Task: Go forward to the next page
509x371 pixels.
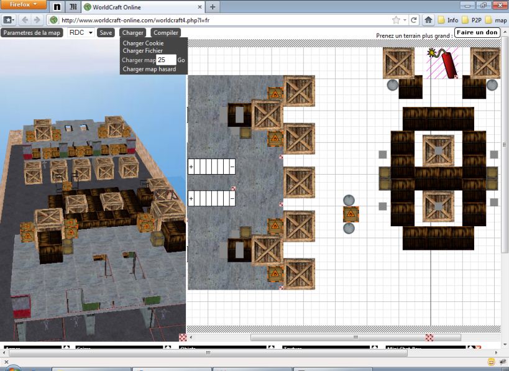Action: 37,20
